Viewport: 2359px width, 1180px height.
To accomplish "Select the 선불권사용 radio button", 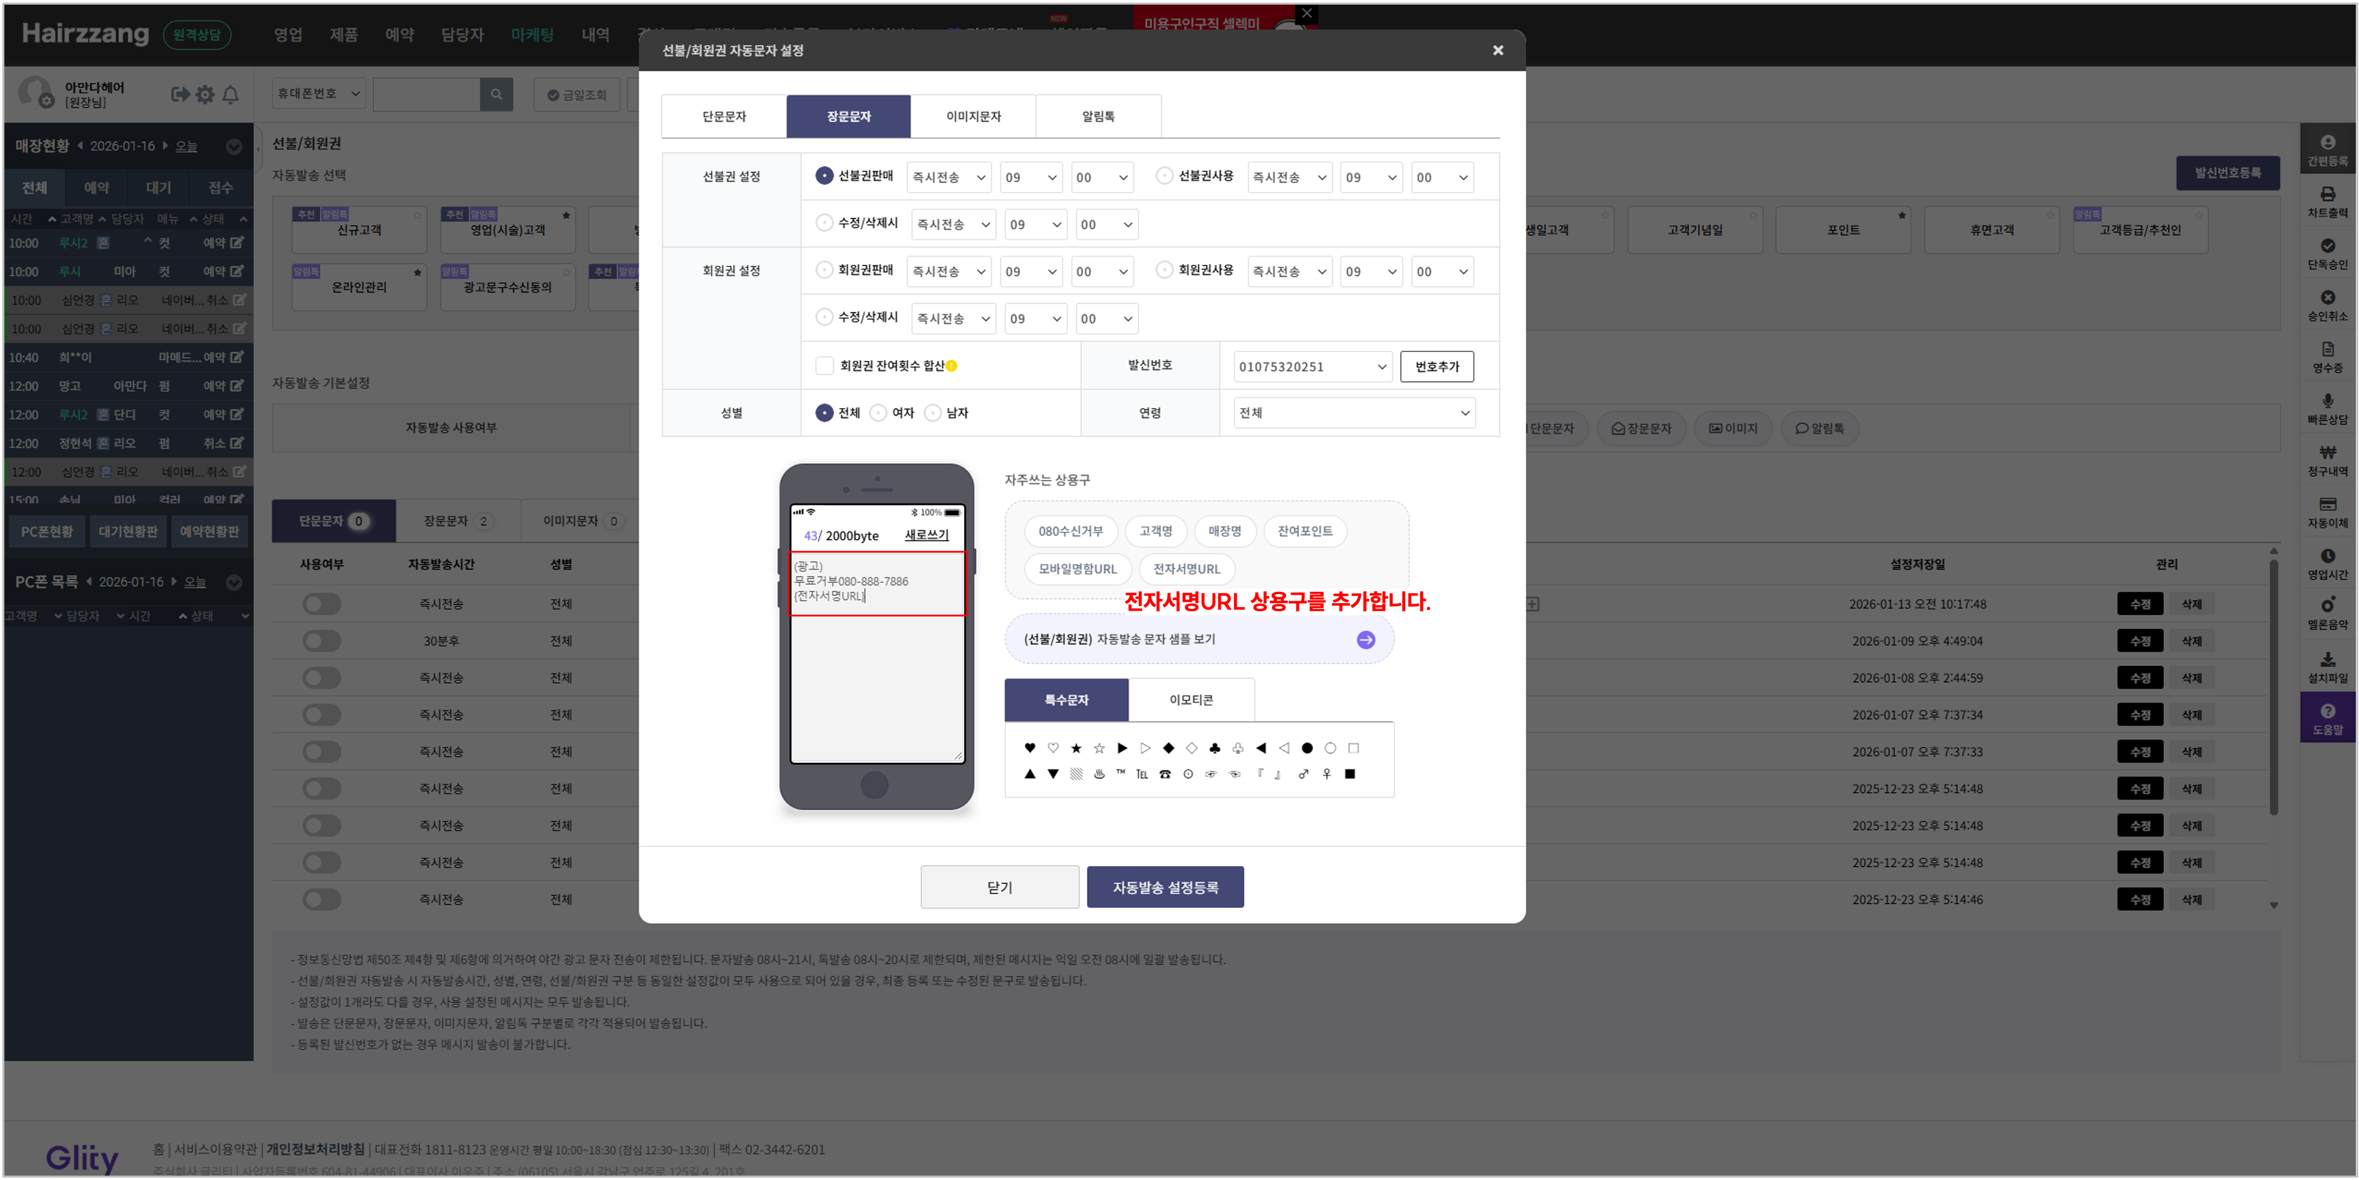I will coord(1164,176).
